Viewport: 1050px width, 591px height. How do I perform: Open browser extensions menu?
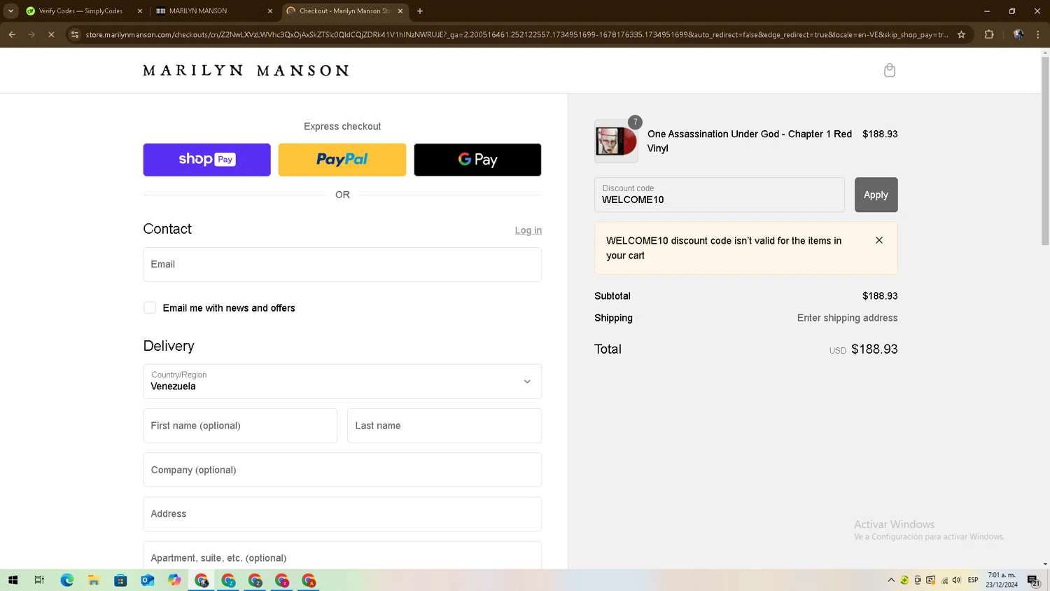point(989,34)
